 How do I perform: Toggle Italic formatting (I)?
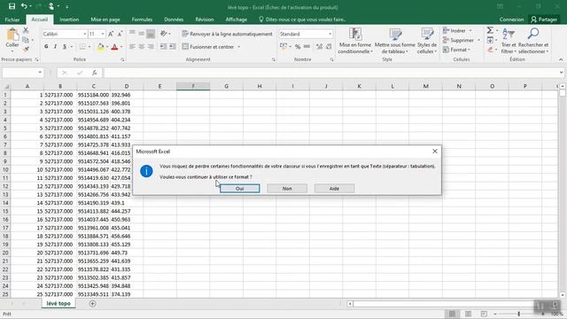point(55,47)
